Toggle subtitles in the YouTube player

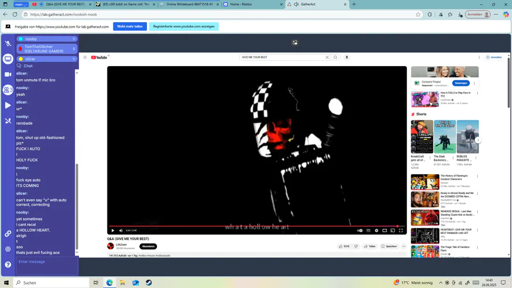pos(368,231)
